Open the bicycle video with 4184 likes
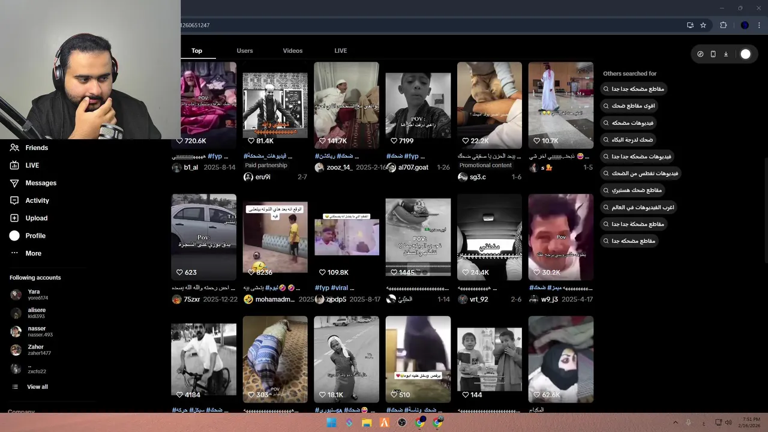Screen dimensions: 768x432 203,359
